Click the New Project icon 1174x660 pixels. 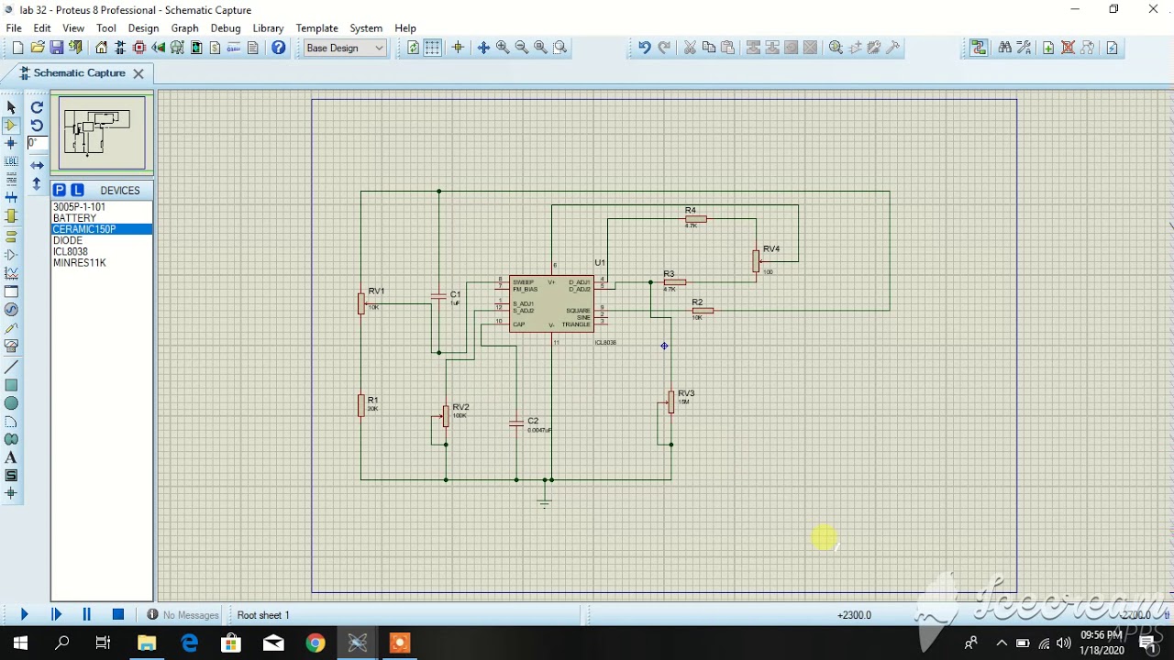[17, 48]
